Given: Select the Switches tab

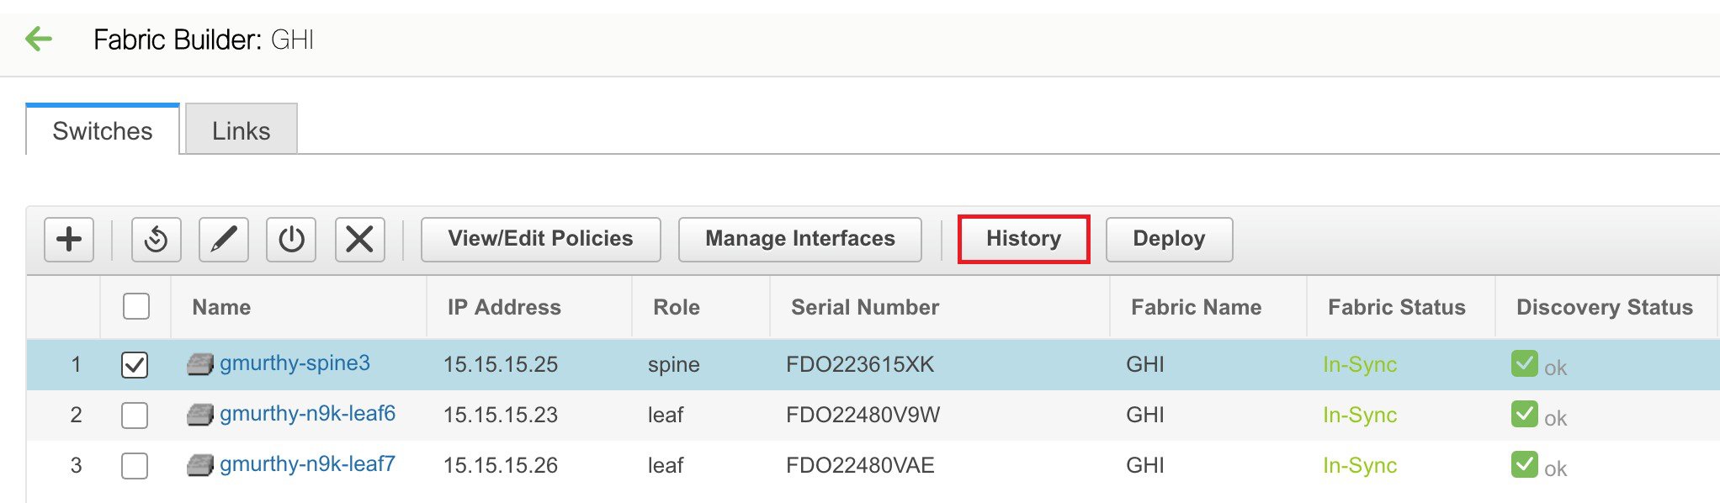Looking at the screenshot, I should 103,131.
